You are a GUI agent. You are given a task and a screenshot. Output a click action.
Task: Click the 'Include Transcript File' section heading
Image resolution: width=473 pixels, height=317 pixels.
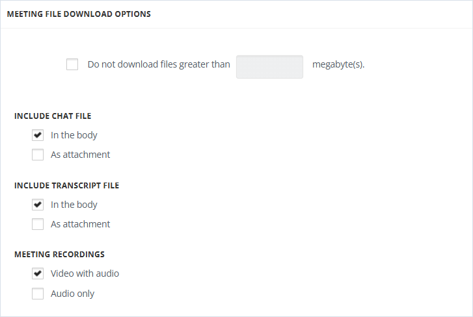(66, 186)
